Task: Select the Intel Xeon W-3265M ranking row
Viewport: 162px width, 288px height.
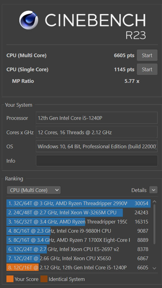Action: tap(78, 212)
